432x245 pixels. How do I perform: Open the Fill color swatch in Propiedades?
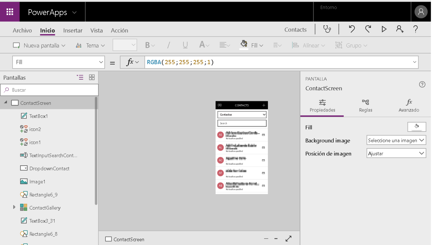tap(417, 127)
